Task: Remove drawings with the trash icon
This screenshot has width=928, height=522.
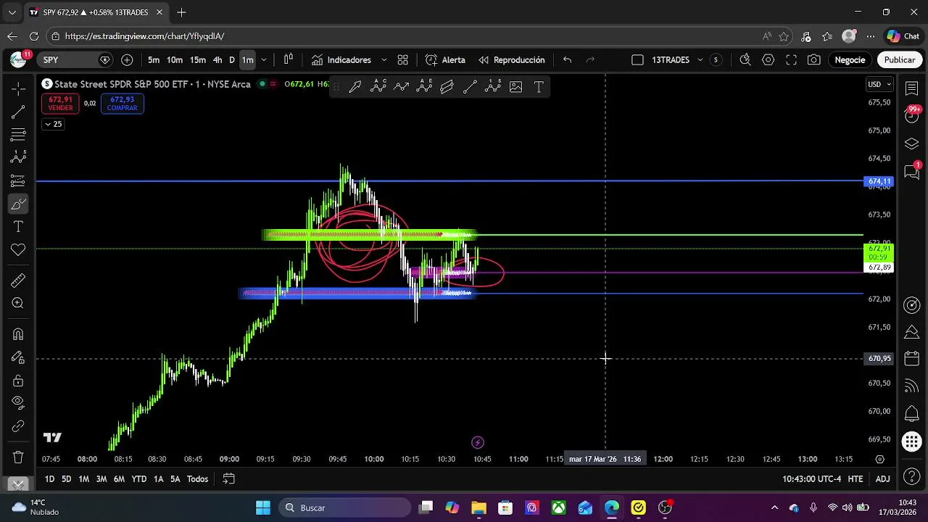Action: click(x=18, y=457)
